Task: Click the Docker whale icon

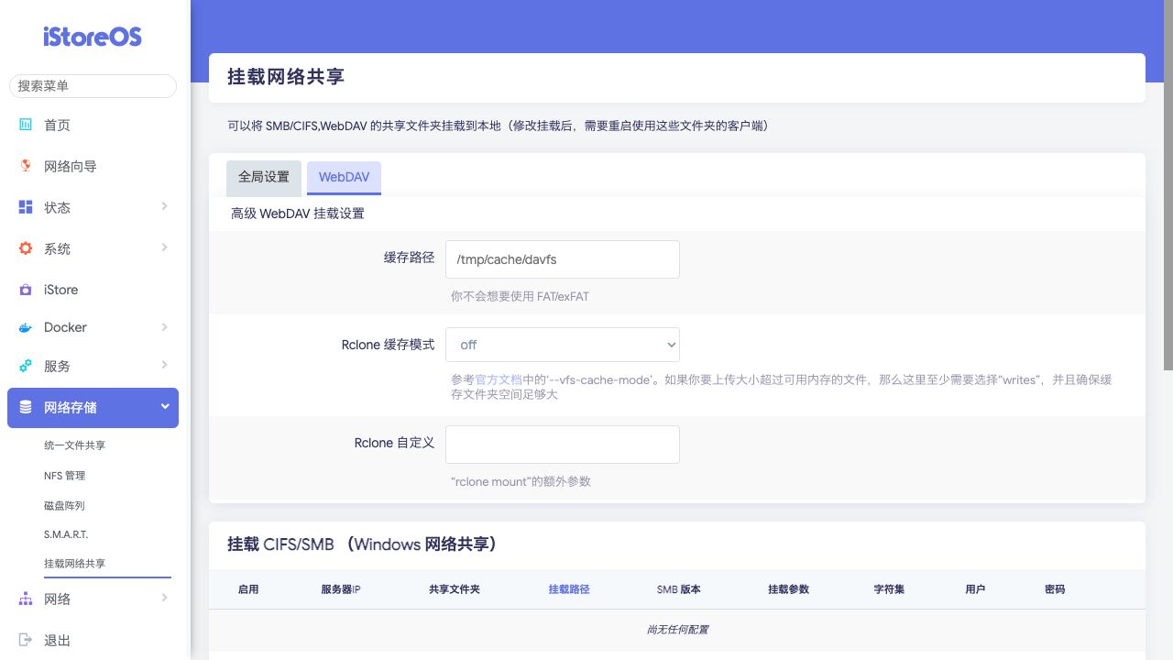Action: pyautogui.click(x=26, y=327)
